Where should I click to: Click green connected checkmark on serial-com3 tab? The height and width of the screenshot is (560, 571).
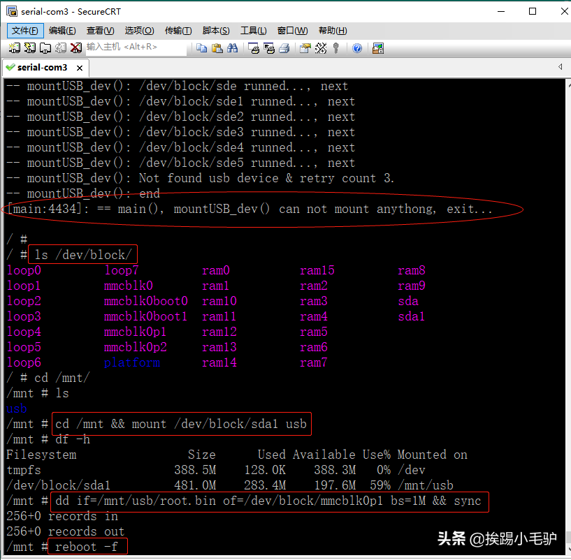[10, 67]
